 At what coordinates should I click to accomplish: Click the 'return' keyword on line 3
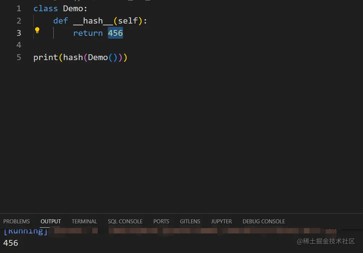88,33
